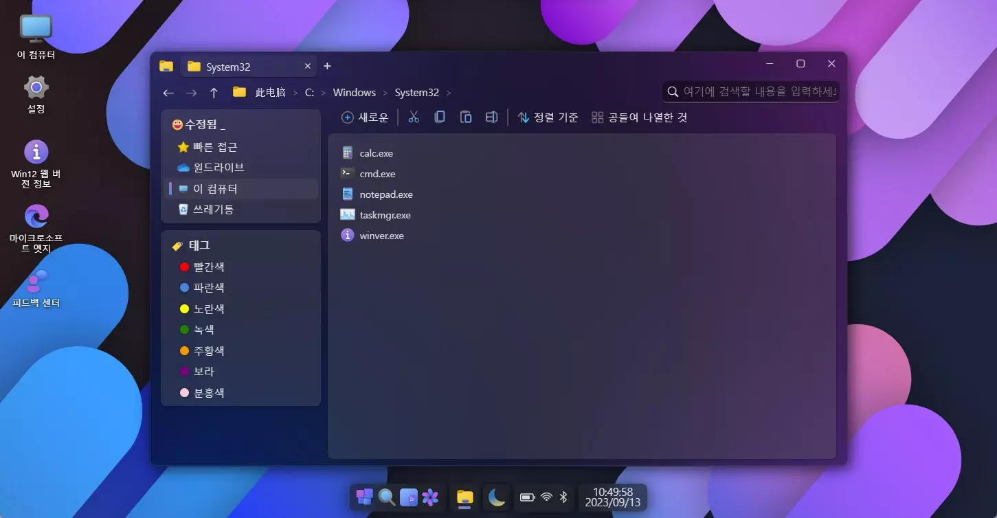Click the Bluetooth icon in system tray
This screenshot has height=518, width=997.
(x=563, y=497)
